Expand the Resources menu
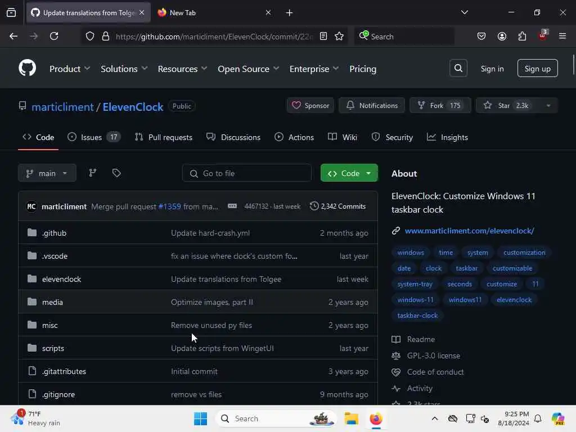 pos(182,69)
